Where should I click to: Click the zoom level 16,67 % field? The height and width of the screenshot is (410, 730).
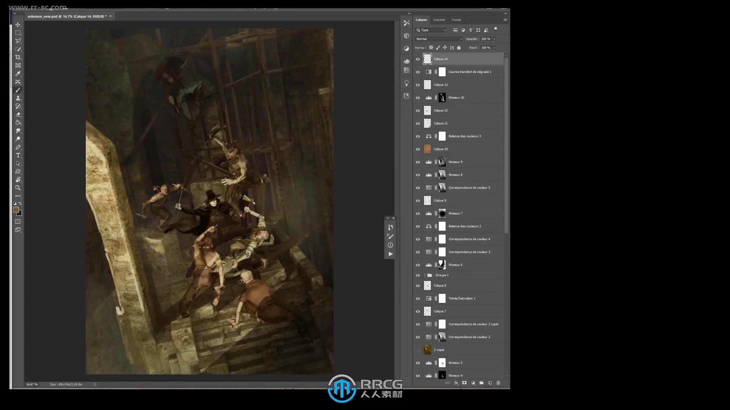[x=32, y=384]
